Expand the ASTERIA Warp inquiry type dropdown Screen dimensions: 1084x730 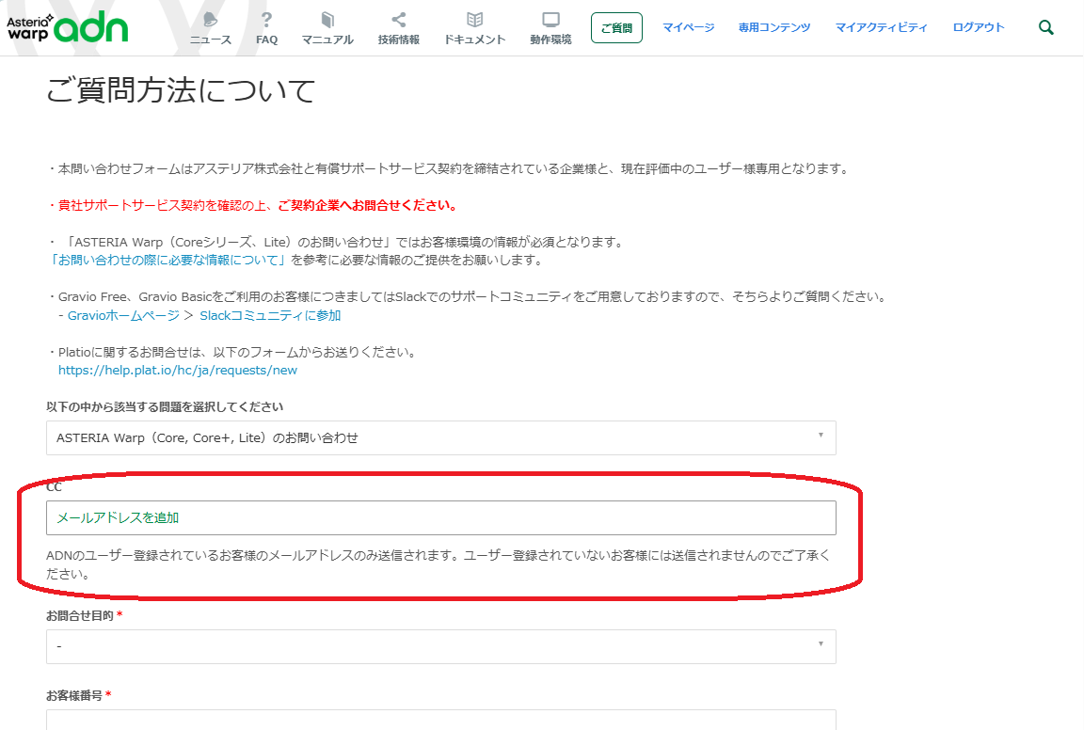[441, 437]
